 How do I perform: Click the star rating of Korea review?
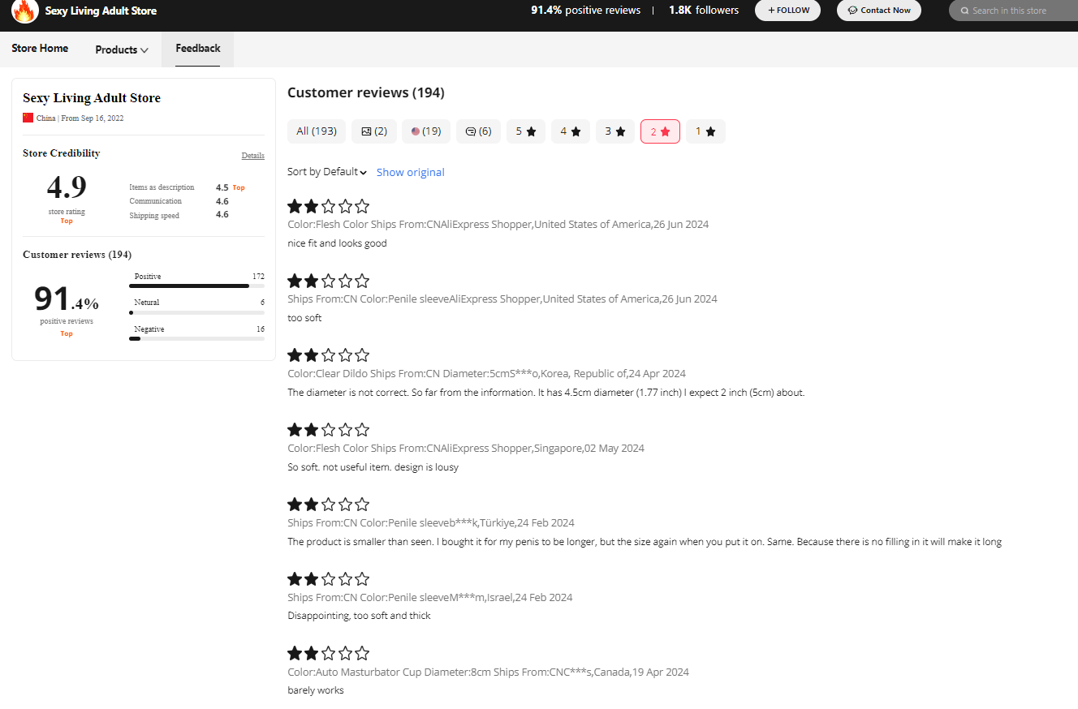pyautogui.click(x=329, y=355)
